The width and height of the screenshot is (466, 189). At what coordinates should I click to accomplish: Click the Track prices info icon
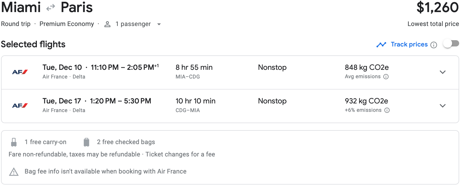tap(434, 45)
